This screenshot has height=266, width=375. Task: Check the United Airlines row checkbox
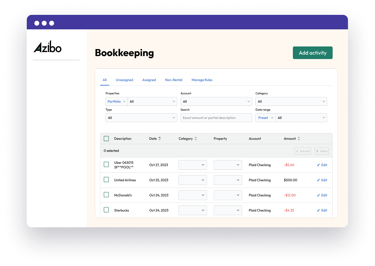[x=106, y=180]
